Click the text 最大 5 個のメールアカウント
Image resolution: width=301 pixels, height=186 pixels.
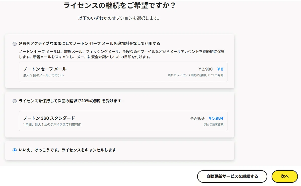pos(44,75)
